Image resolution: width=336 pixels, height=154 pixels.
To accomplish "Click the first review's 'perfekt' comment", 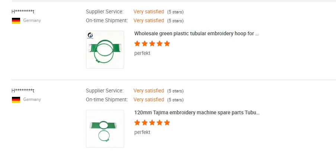I will click(142, 53).
